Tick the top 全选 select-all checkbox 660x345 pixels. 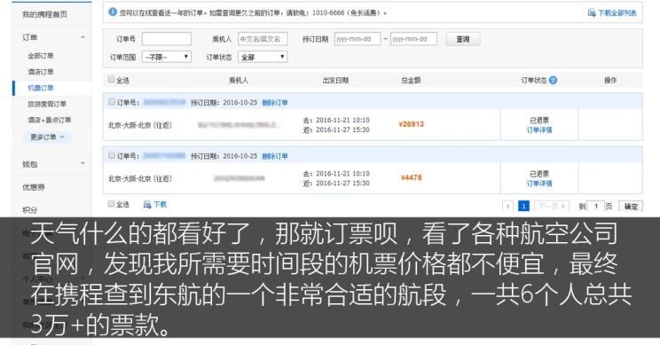[x=111, y=79]
